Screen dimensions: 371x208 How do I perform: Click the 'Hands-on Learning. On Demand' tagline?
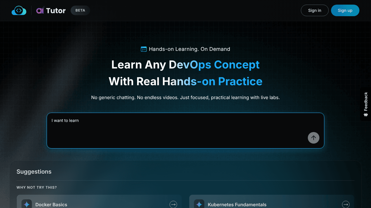tap(190, 49)
